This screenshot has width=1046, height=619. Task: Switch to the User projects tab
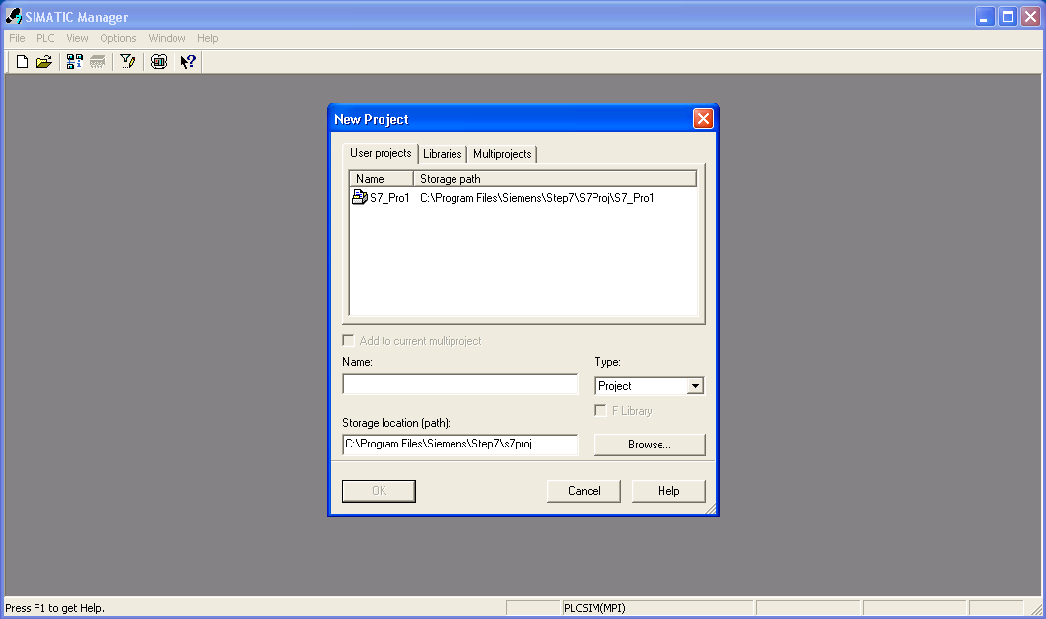381,153
